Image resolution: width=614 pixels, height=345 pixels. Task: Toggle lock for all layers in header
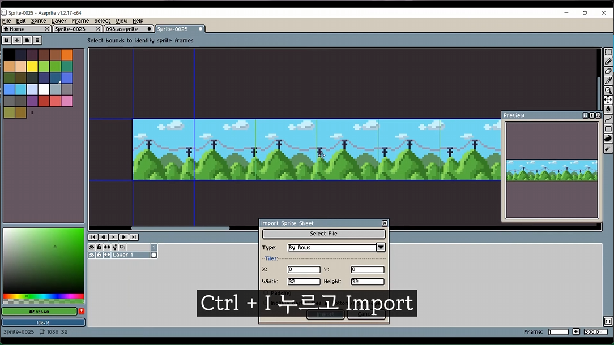pos(99,247)
